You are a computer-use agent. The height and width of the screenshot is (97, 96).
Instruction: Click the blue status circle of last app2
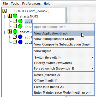click(20, 42)
